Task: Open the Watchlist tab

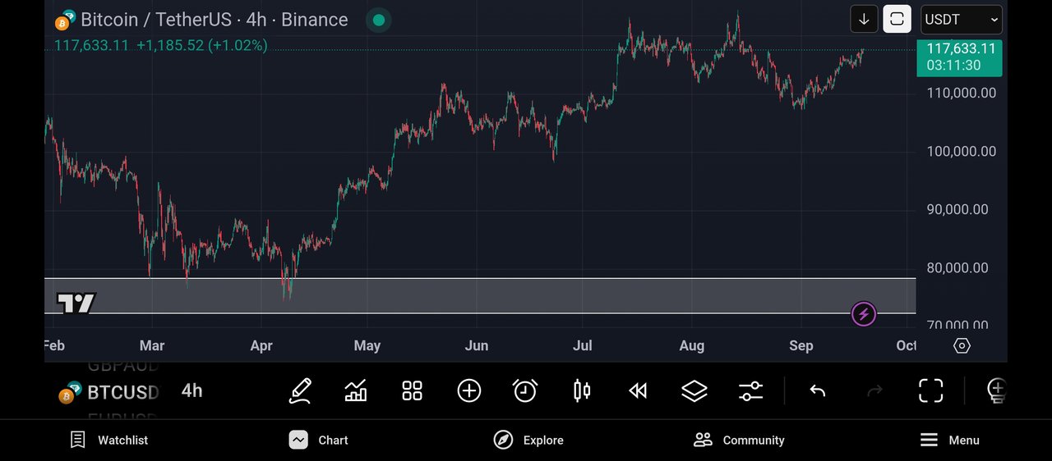Action: pos(108,440)
